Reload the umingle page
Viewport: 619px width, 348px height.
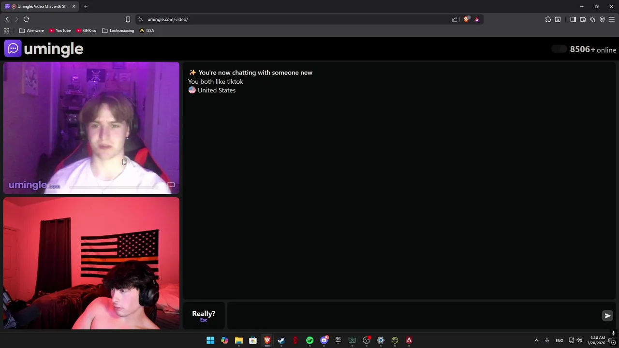click(27, 19)
